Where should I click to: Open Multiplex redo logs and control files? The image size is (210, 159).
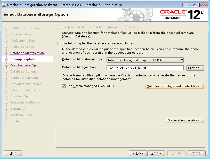click(174, 86)
